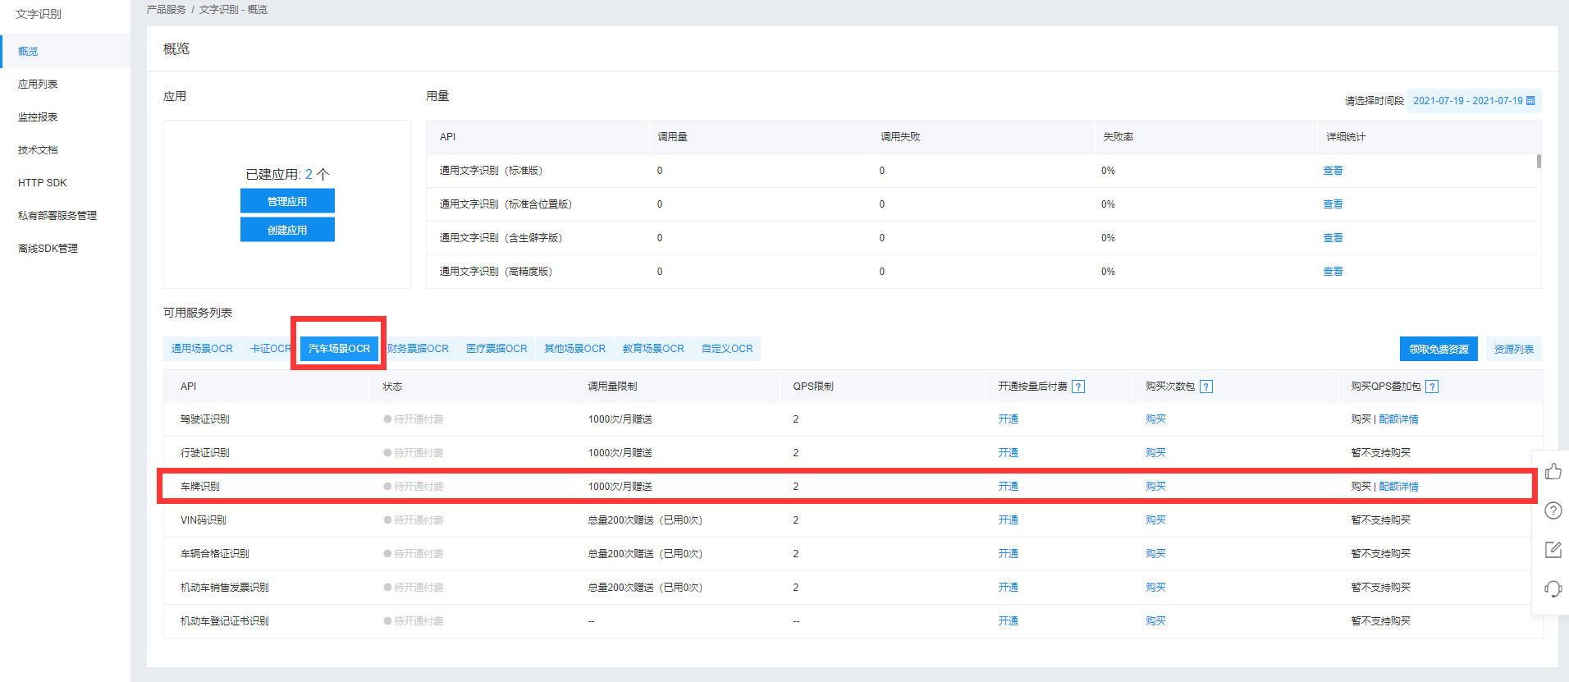Click 购买 次数包 for VIN码识别

[1155, 520]
